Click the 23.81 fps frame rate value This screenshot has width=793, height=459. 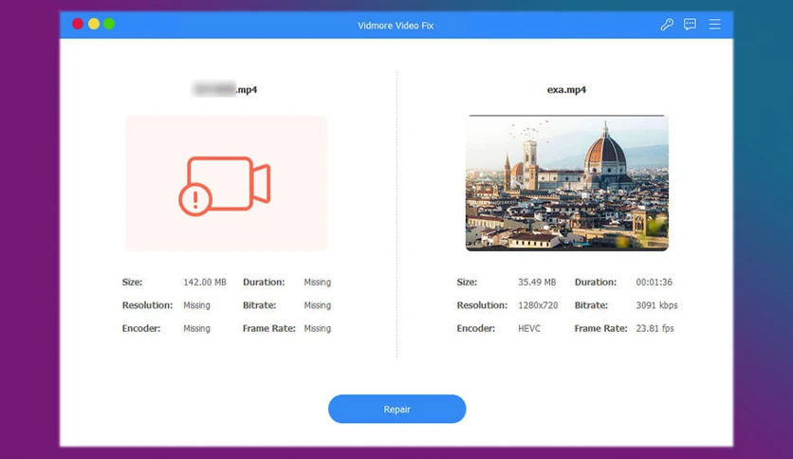click(655, 328)
